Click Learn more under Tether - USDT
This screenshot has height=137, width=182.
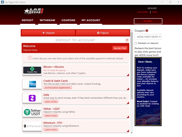[x=51, y=116]
